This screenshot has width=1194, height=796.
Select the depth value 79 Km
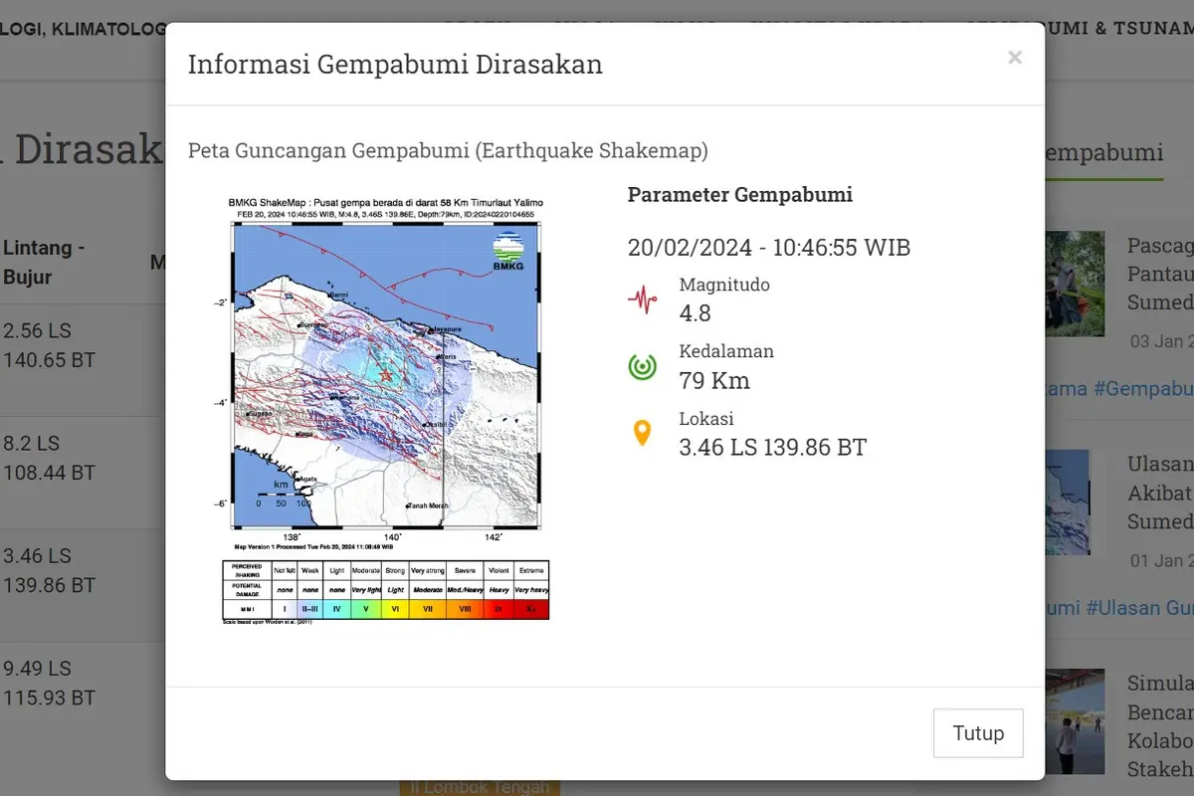[x=714, y=380]
